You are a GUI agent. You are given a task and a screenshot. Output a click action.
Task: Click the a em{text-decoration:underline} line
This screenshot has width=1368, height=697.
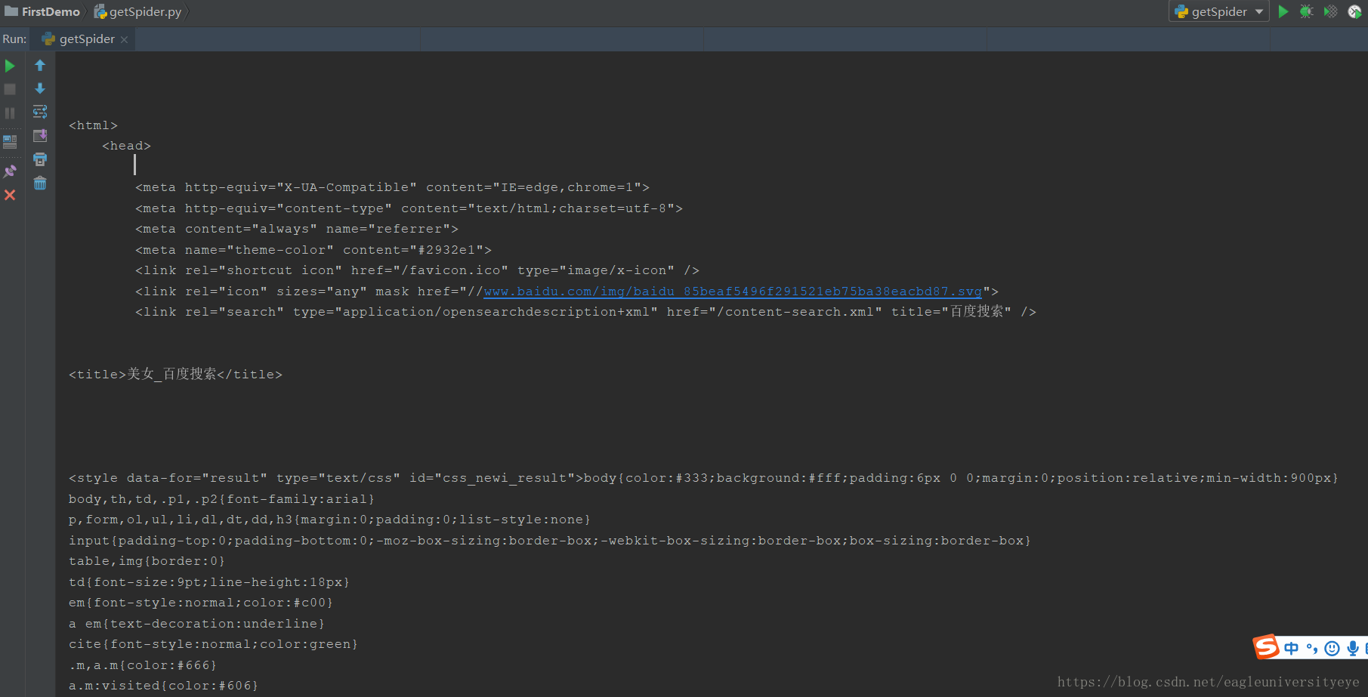pyautogui.click(x=196, y=624)
